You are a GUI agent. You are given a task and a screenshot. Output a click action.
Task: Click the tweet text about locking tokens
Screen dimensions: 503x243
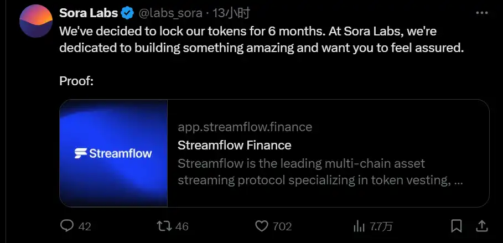(260, 40)
